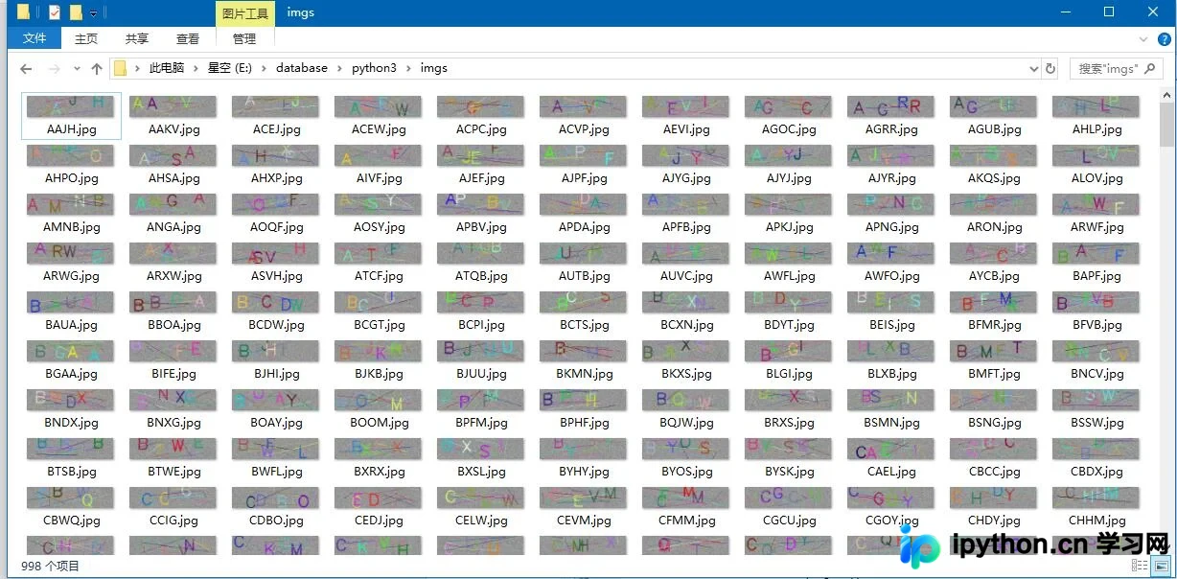The height and width of the screenshot is (579, 1177).
Task: Click the back navigation arrow
Action: coord(26,69)
